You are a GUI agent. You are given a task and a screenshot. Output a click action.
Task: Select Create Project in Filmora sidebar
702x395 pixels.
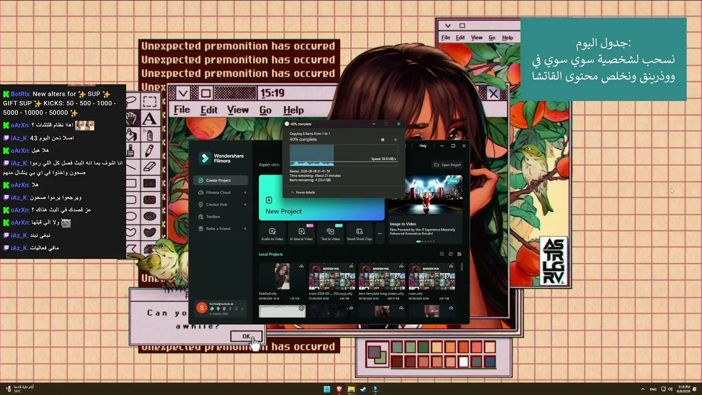pos(220,180)
